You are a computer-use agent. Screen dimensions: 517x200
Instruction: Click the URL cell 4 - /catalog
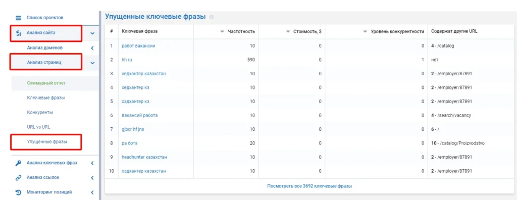coord(442,46)
